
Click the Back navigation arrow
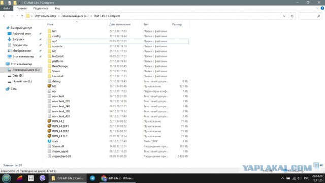point(5,16)
